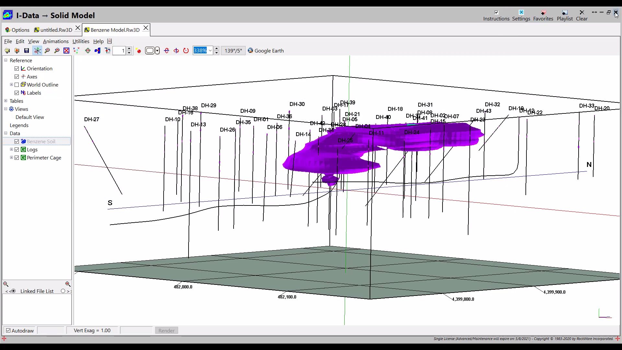Select Default View in Views tree
The width and height of the screenshot is (622, 350).
click(x=30, y=117)
